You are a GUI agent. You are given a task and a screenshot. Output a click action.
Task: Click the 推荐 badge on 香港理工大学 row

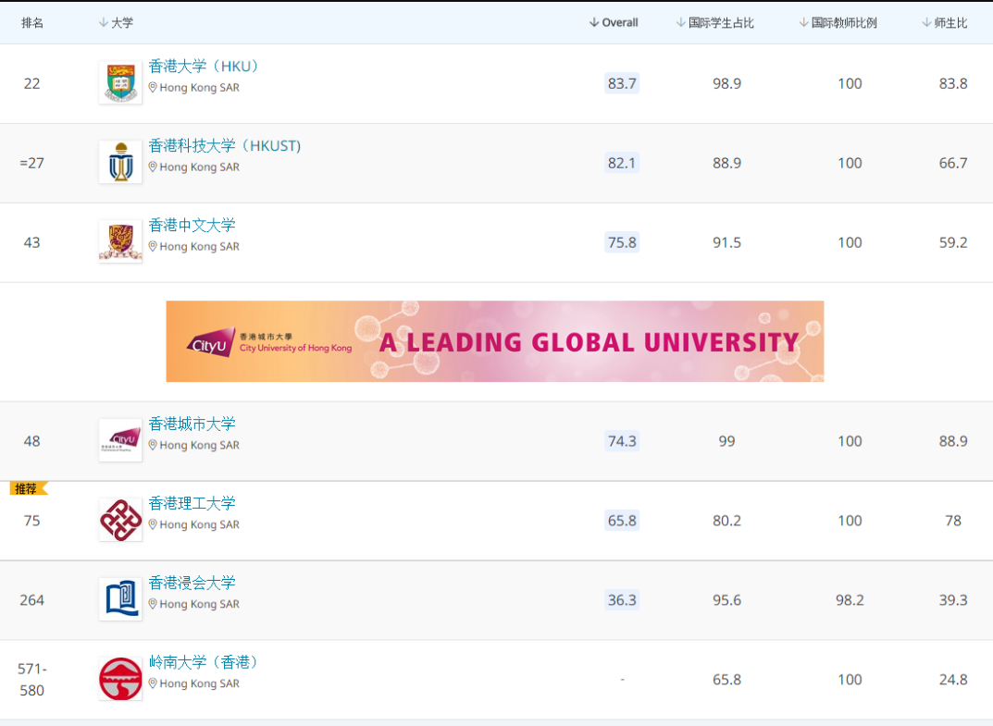pyautogui.click(x=27, y=489)
